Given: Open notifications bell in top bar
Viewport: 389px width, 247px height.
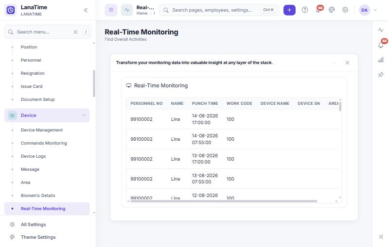Looking at the screenshot, I should point(318,10).
